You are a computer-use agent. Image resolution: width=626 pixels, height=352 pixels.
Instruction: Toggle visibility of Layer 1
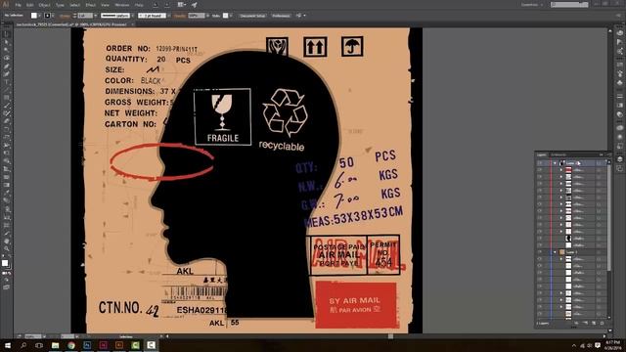pyautogui.click(x=540, y=252)
